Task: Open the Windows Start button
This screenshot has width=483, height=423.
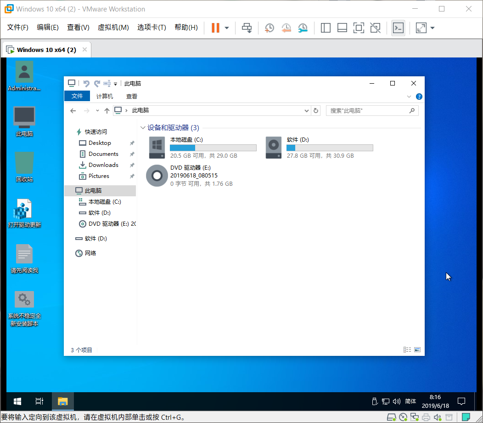Action: (17, 401)
